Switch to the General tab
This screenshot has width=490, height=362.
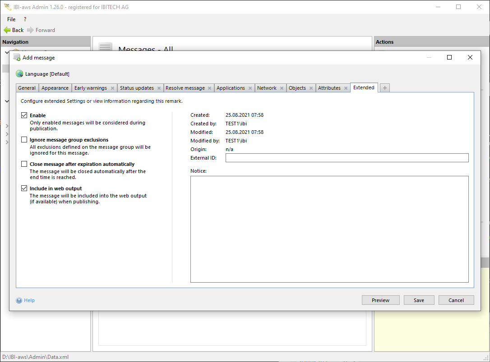27,88
